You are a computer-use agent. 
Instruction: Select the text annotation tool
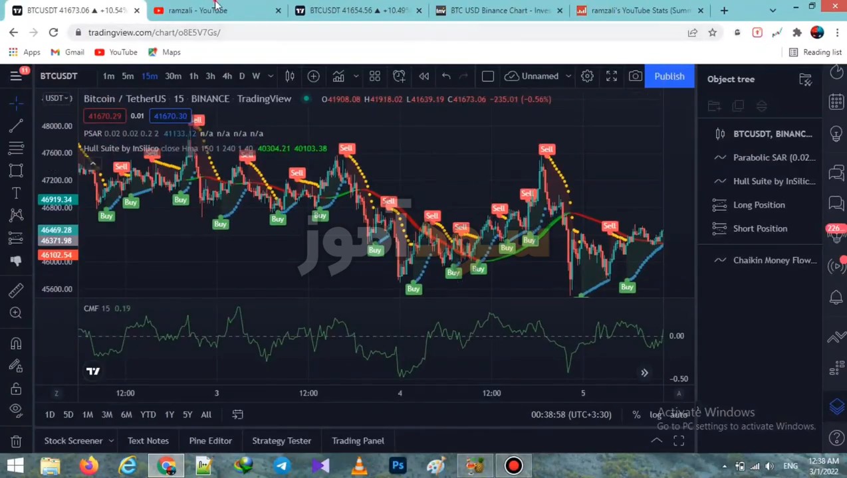[x=16, y=193]
